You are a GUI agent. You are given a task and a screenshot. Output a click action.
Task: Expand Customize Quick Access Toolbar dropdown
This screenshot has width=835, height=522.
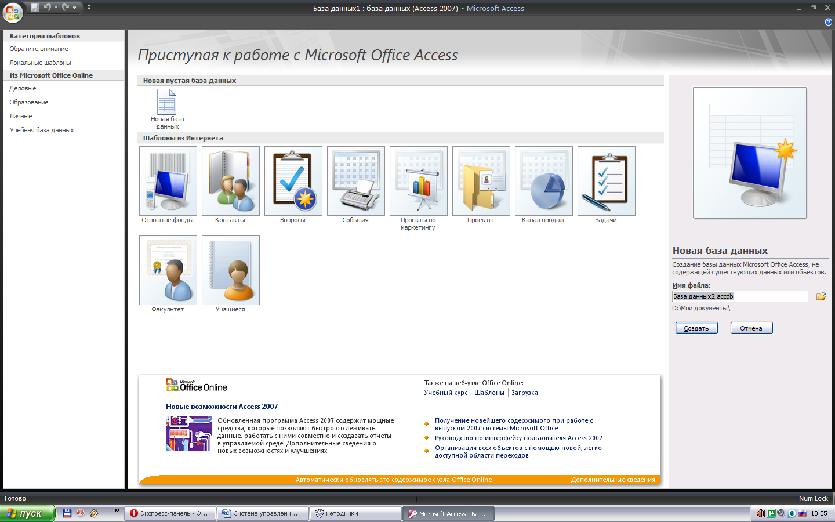tap(89, 8)
